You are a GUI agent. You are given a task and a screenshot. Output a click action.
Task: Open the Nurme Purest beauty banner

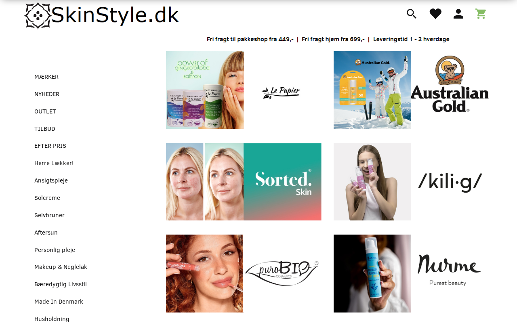point(411,273)
